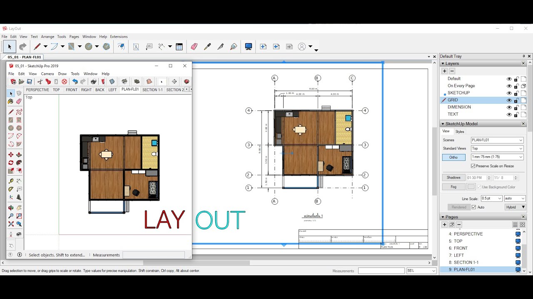Open the Scenes dropdown

coord(497,140)
